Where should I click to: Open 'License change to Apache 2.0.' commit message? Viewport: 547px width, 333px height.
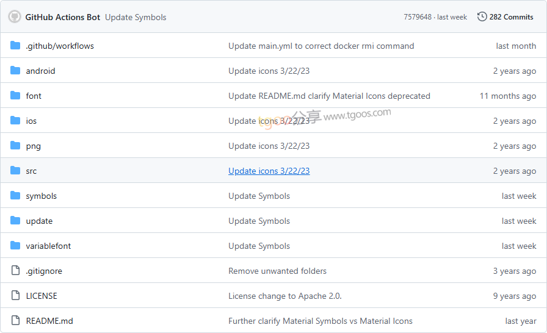click(285, 296)
